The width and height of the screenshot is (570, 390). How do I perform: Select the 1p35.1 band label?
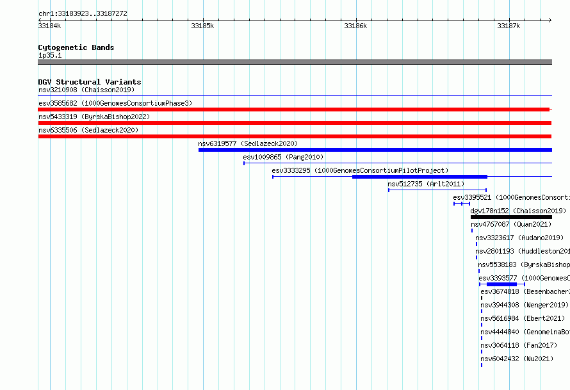click(50, 55)
